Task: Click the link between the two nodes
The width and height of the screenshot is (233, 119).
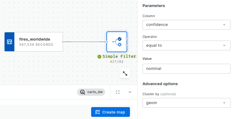Action: (x=85, y=42)
